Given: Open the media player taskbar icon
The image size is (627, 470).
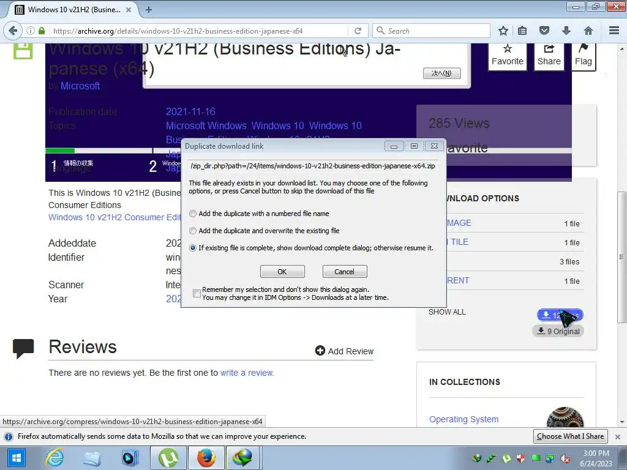Looking at the screenshot, I should [x=130, y=458].
